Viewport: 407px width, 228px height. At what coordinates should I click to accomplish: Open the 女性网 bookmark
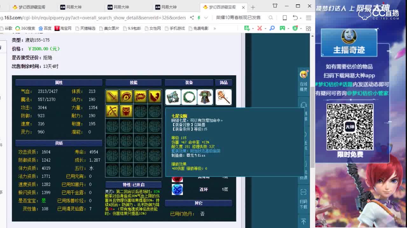point(153,28)
